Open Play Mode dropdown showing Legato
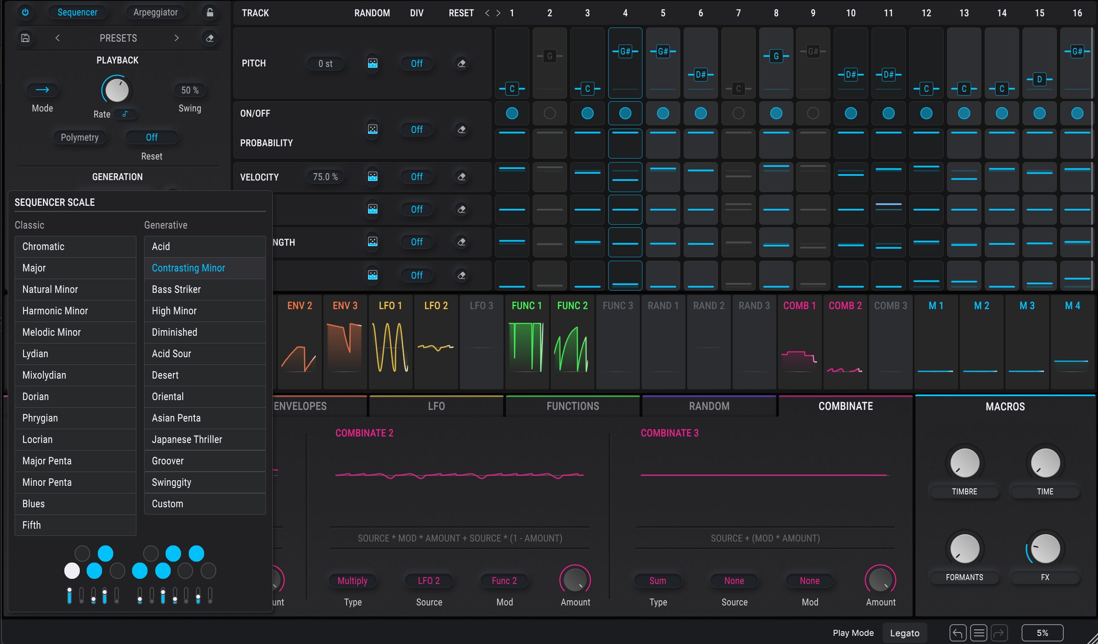 pos(904,633)
